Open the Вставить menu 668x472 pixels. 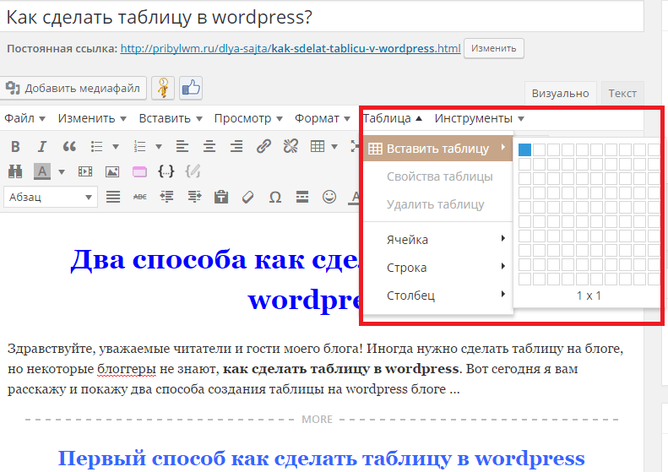[171, 118]
